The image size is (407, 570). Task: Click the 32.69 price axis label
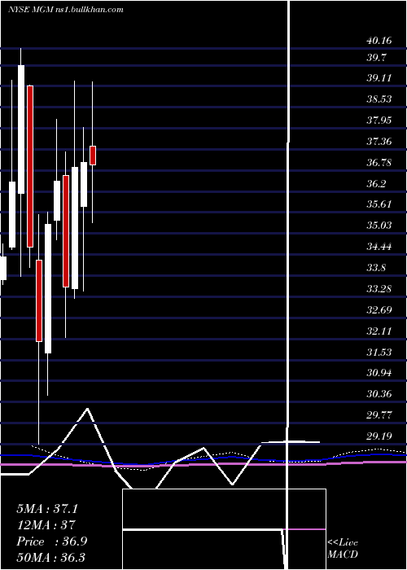point(379,310)
